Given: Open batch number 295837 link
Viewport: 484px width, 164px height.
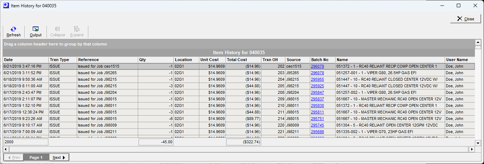Looking at the screenshot, I should point(317,99).
